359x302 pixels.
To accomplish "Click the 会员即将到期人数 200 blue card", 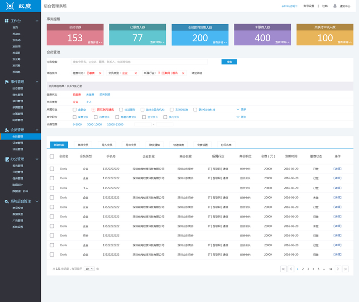I will point(200,35).
